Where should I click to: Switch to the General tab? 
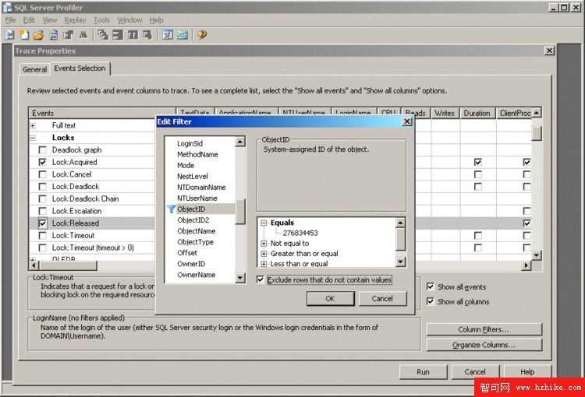click(x=34, y=69)
